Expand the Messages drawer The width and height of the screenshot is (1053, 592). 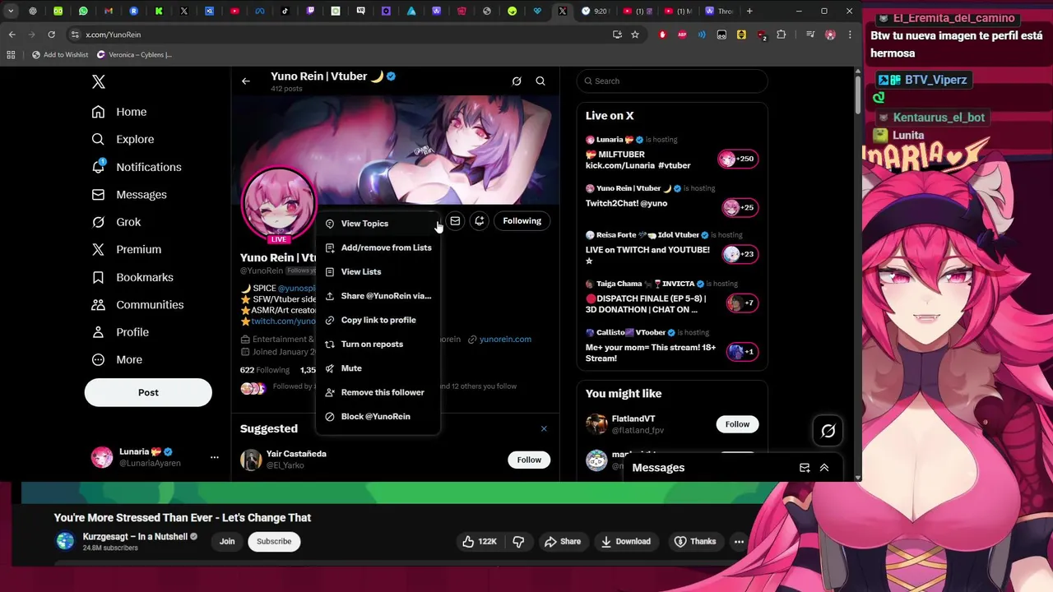coord(824,468)
